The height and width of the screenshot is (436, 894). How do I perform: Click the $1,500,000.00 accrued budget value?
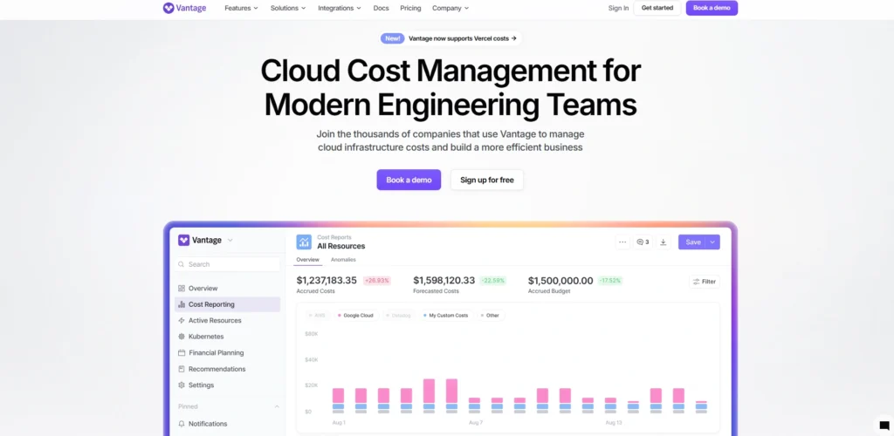[x=560, y=281]
